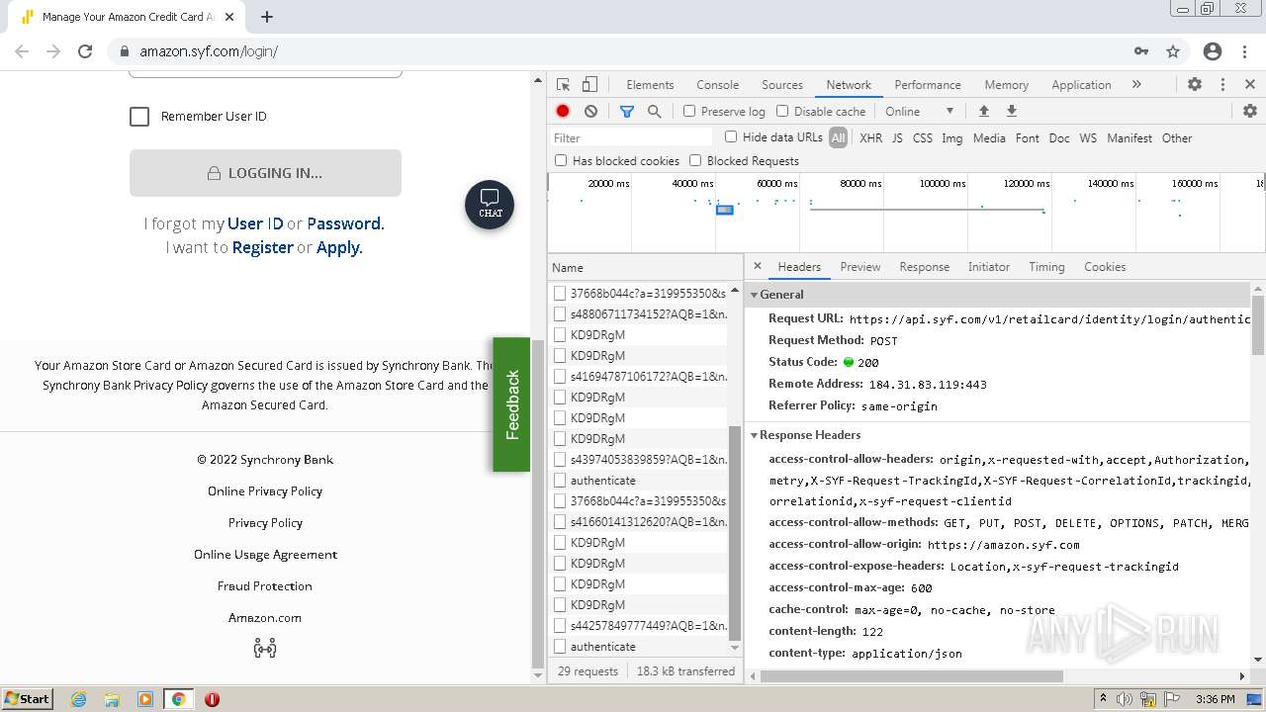The height and width of the screenshot is (712, 1266).
Task: Activate the element inspector picker icon
Action: click(x=563, y=85)
